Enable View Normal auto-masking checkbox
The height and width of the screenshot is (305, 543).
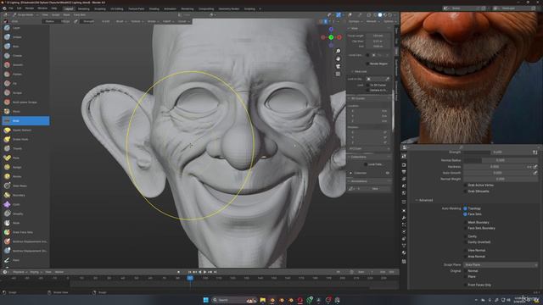point(466,251)
